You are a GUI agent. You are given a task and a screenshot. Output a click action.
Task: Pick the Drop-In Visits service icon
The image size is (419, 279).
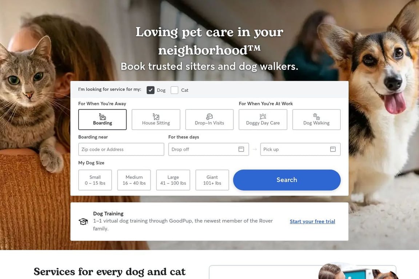(x=209, y=116)
